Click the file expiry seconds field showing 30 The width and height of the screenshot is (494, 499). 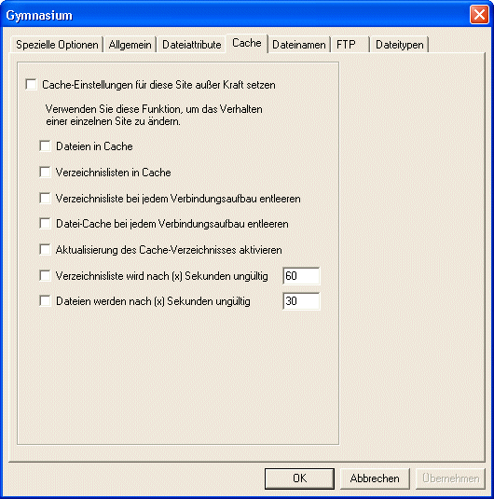pos(301,300)
